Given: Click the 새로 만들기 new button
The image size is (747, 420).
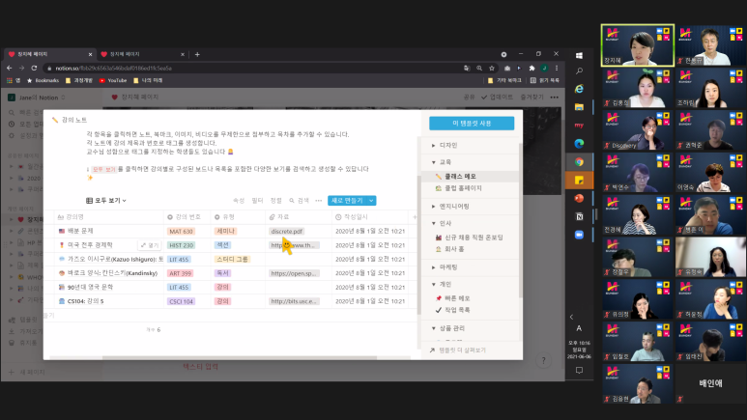Looking at the screenshot, I should coord(347,201).
